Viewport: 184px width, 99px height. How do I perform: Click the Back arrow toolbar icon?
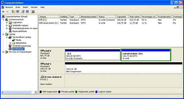pyautogui.click(x=3, y=11)
